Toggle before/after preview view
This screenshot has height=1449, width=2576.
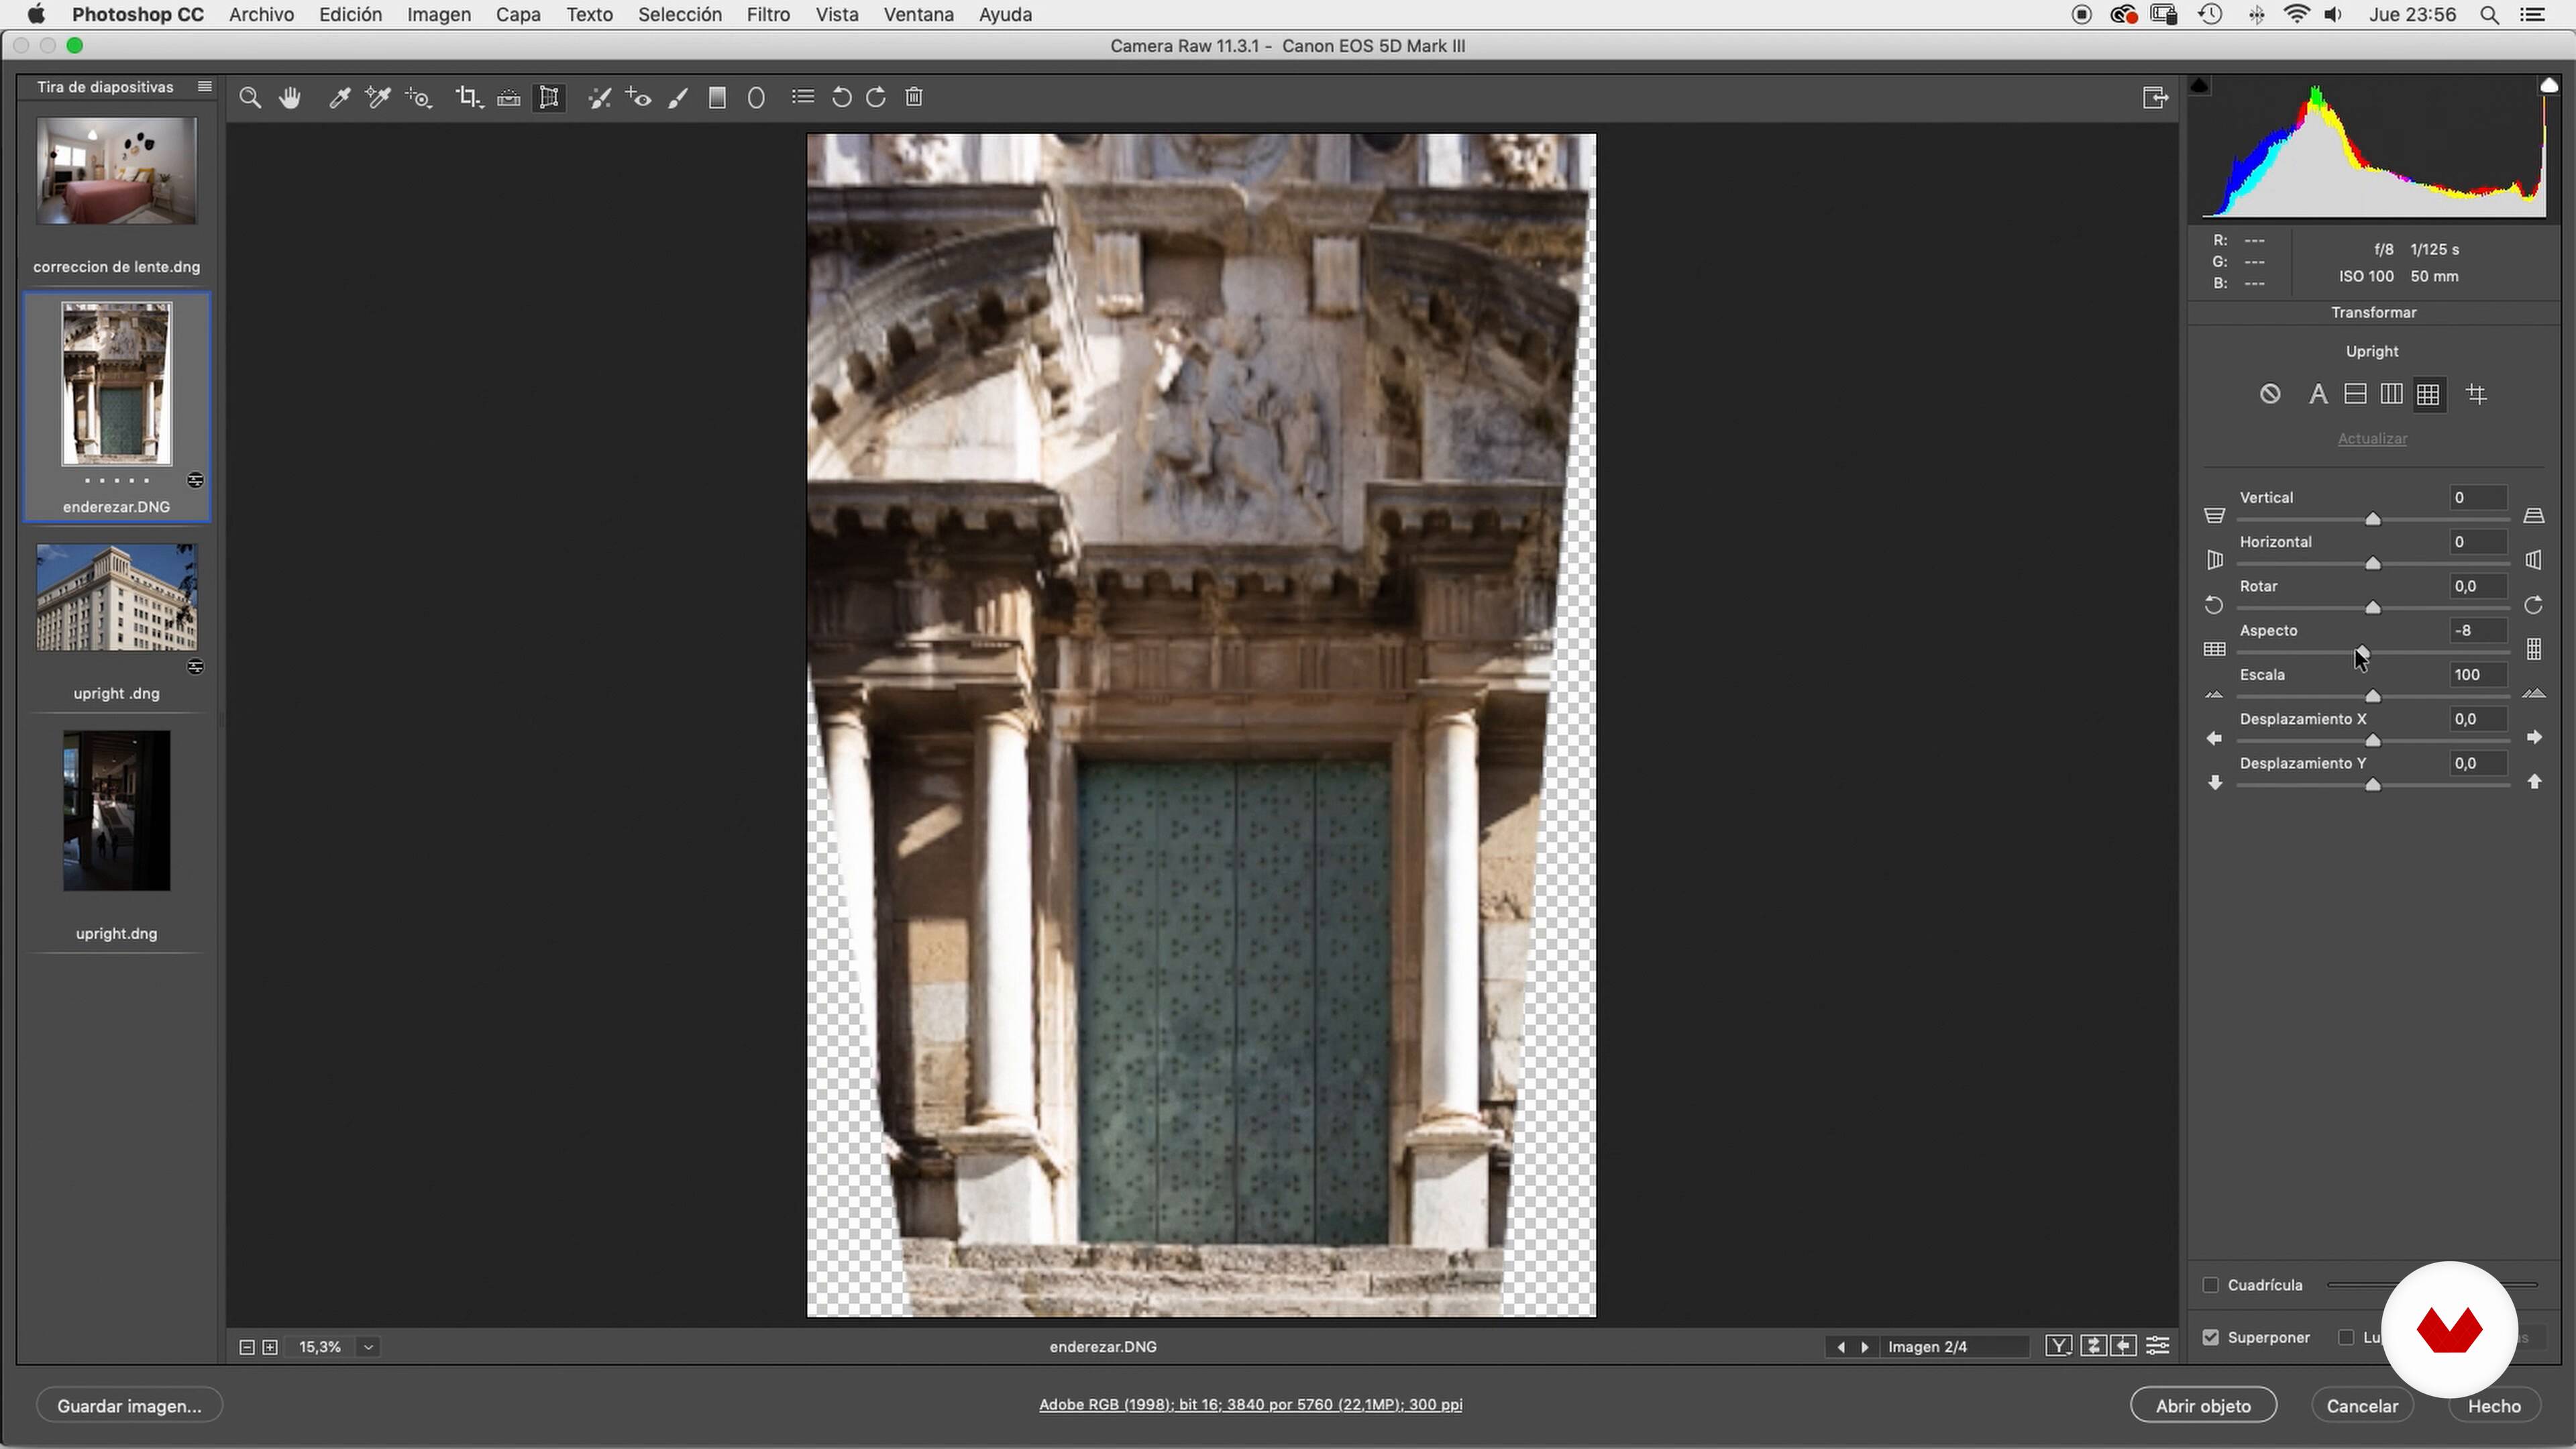(x=2058, y=1347)
